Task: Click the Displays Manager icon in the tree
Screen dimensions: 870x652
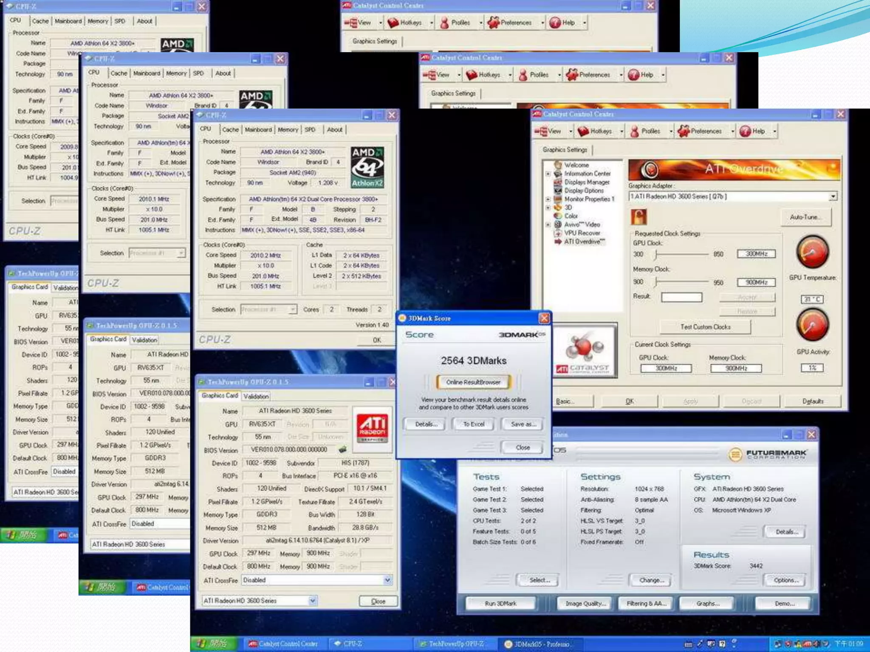Action: point(558,182)
